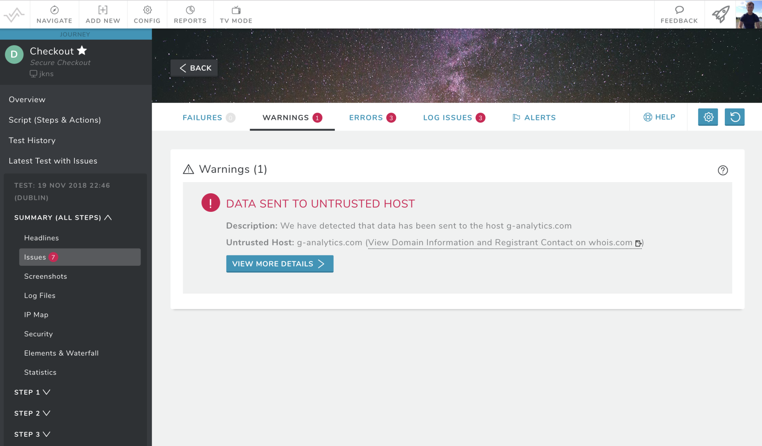This screenshot has height=446, width=762.
Task: Click the blue settings gear near the tabs
Action: click(x=708, y=117)
